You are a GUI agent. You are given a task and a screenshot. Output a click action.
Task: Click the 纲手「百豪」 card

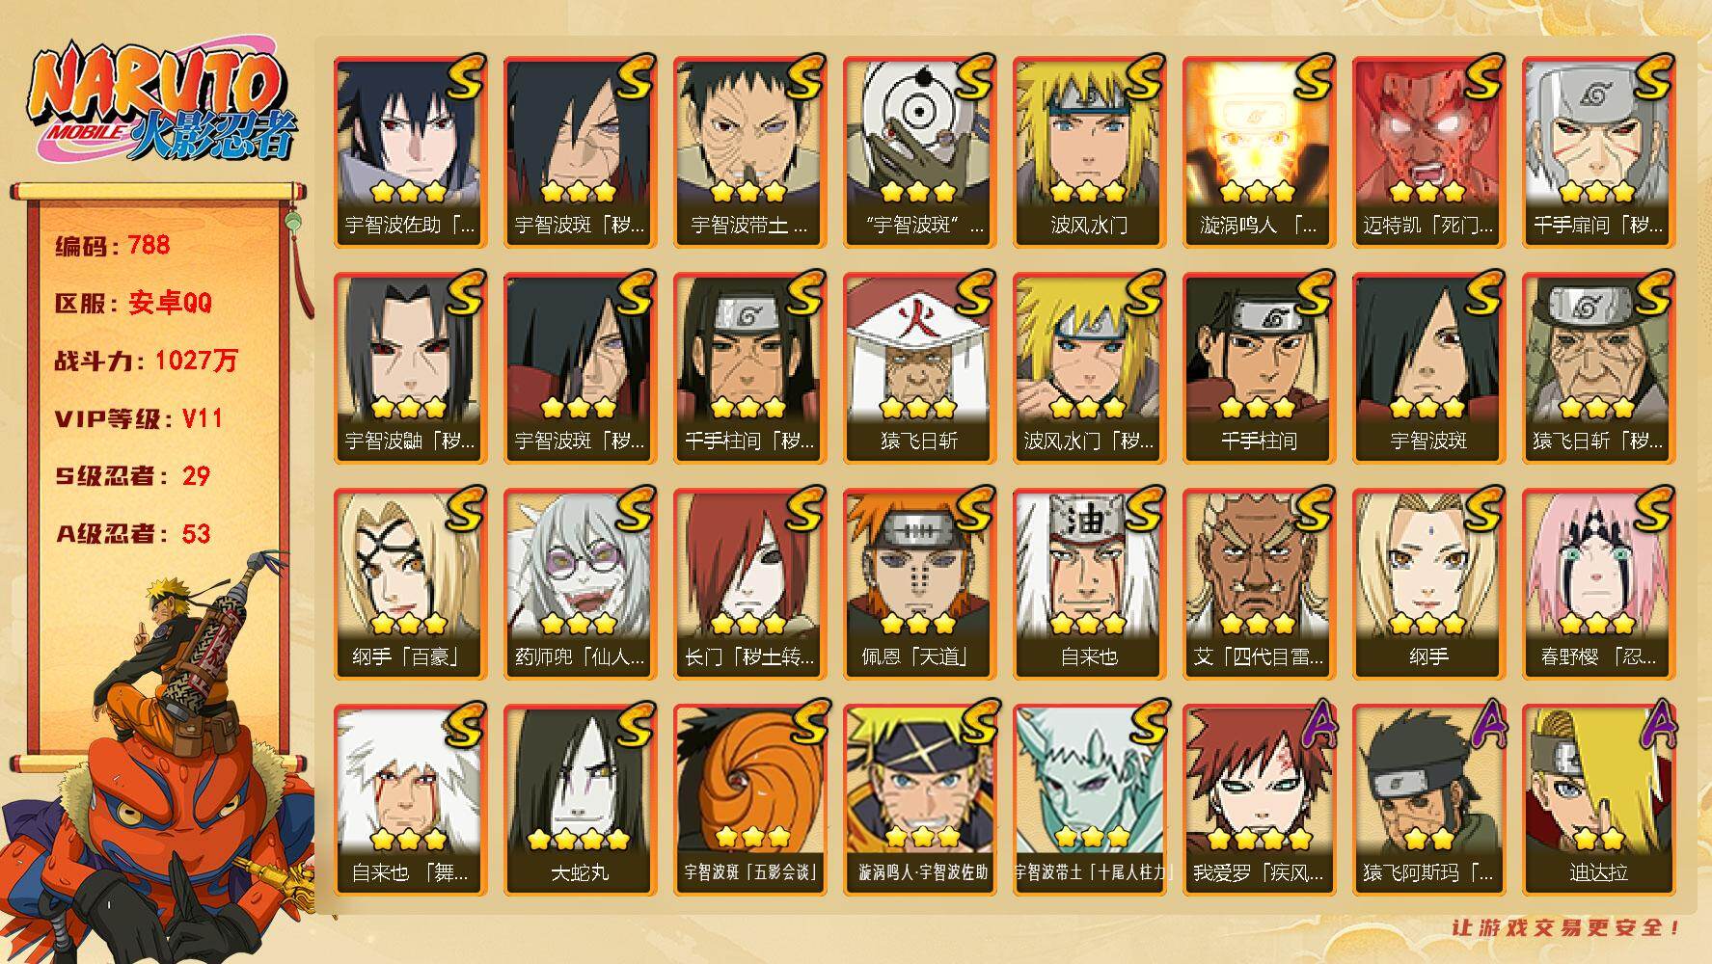[x=410, y=584]
